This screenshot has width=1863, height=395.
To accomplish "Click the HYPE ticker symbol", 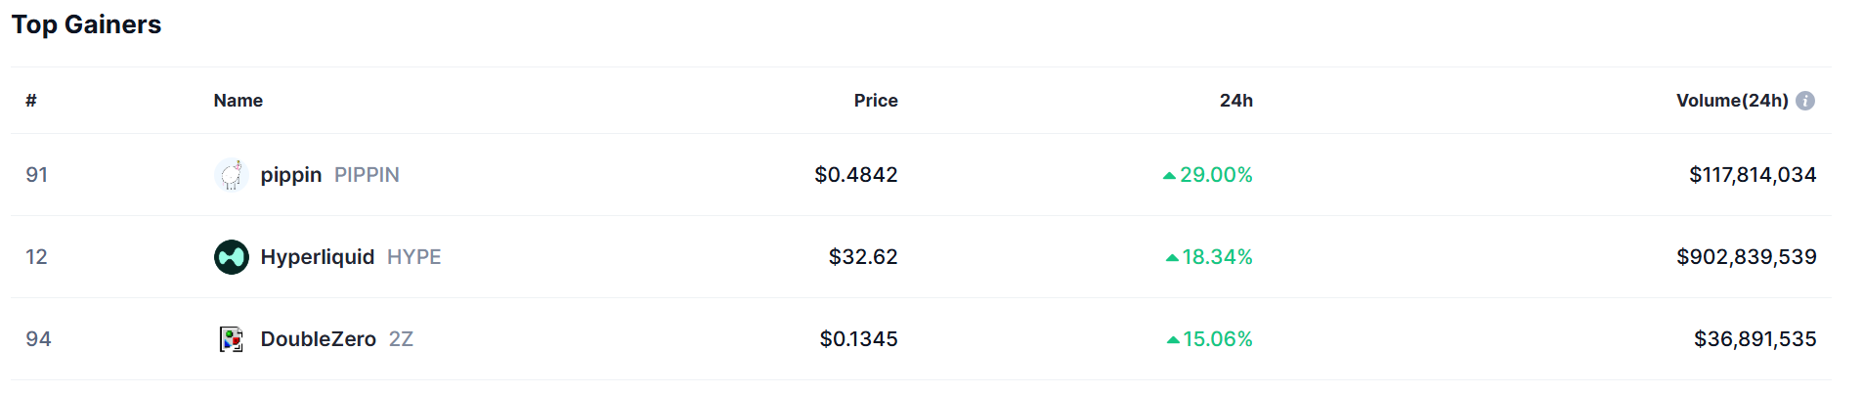I will [413, 257].
